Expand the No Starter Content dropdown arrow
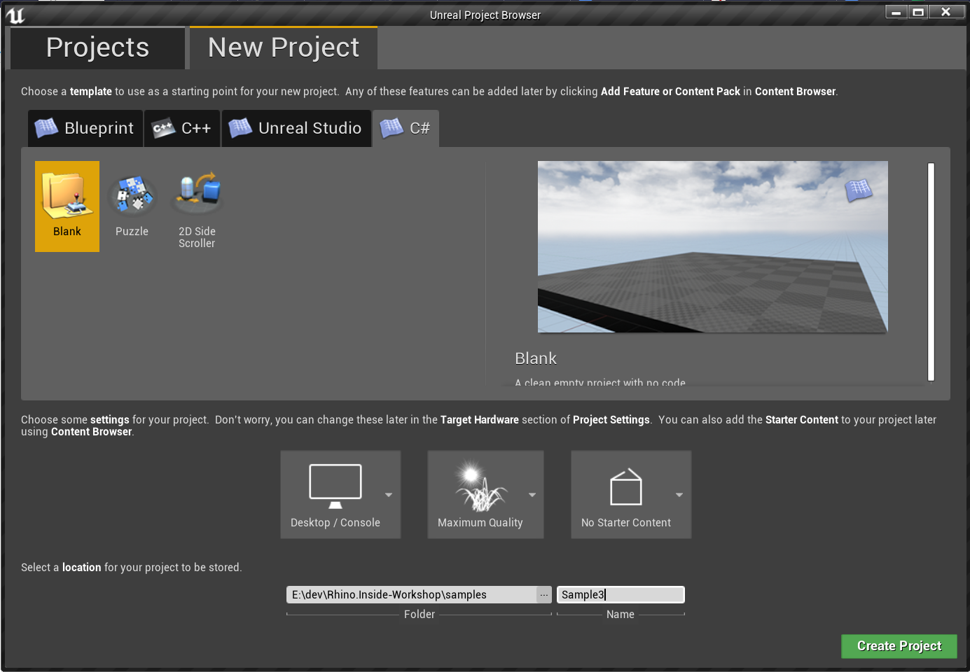970x672 pixels. point(679,495)
